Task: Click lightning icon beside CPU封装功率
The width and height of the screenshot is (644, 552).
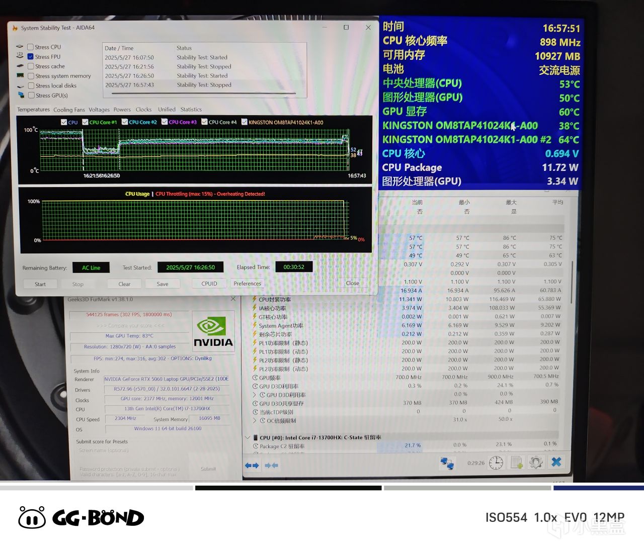Action: 255,299
